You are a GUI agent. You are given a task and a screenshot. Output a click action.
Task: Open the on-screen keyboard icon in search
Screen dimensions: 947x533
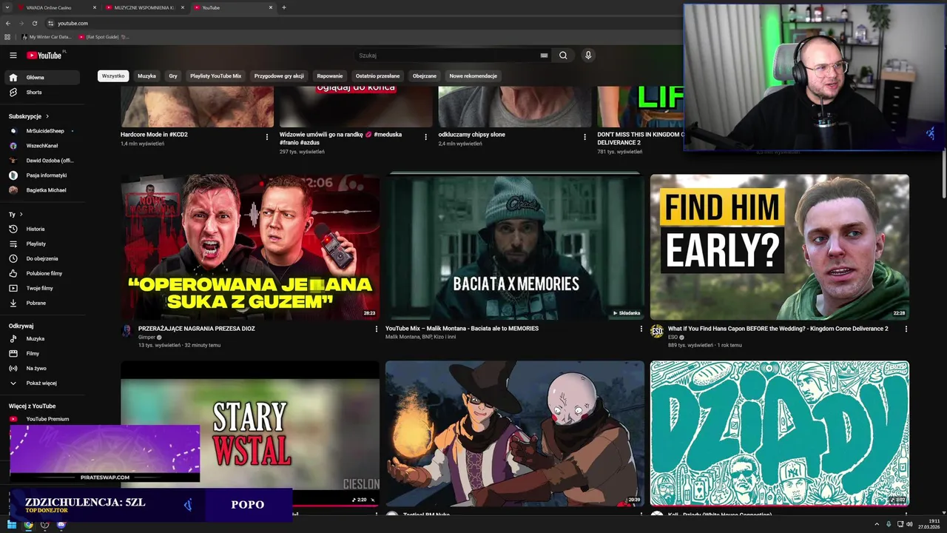tap(544, 56)
